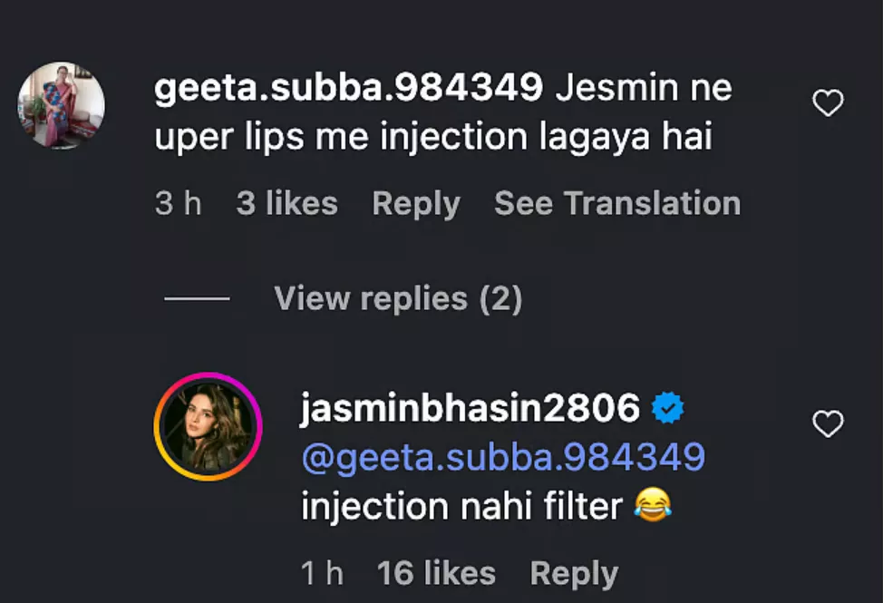This screenshot has height=603, width=883.
Task: Show who gave the 3 likes
Action: 286,204
